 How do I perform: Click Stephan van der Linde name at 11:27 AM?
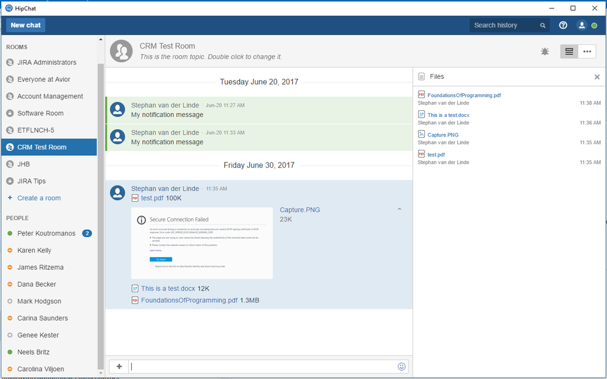(165, 105)
